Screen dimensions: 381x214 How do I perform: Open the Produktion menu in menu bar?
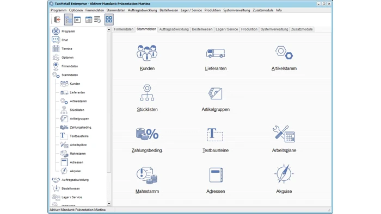(x=213, y=10)
